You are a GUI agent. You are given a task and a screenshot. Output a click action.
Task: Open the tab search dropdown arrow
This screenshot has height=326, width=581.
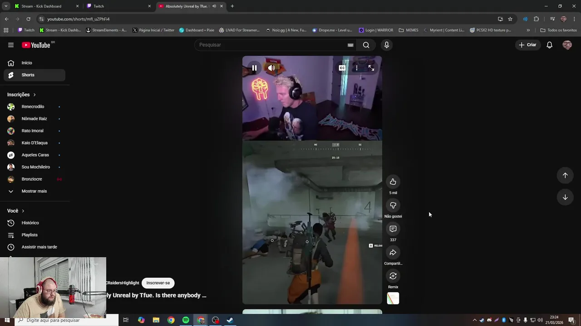click(x=6, y=6)
